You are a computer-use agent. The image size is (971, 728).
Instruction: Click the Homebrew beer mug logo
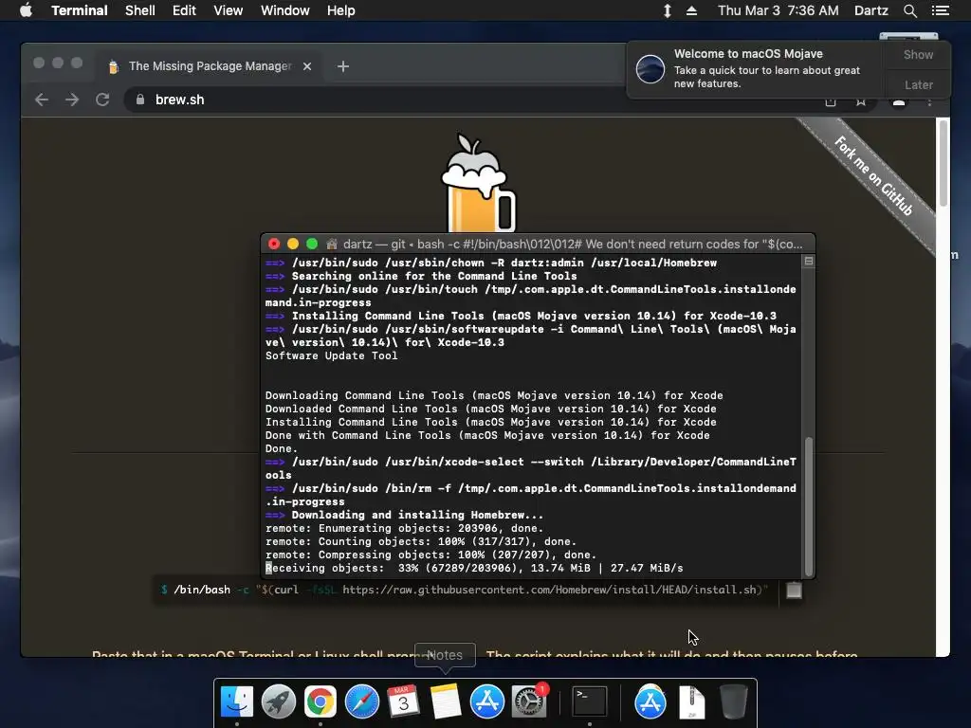pos(478,184)
